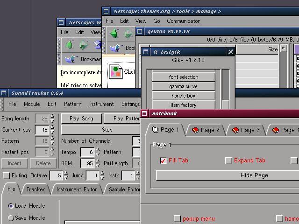Adjust Pattern spinner arrows in SoundTracker
The height and width of the screenshot is (224, 299).
tap(52, 141)
